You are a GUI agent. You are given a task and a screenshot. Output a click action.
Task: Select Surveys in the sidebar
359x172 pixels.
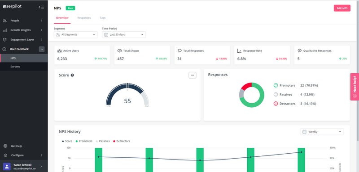tap(24, 67)
